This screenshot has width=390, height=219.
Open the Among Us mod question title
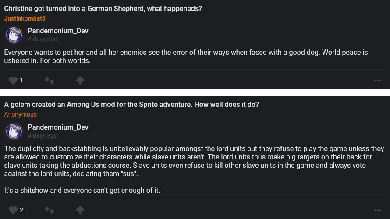click(x=131, y=104)
